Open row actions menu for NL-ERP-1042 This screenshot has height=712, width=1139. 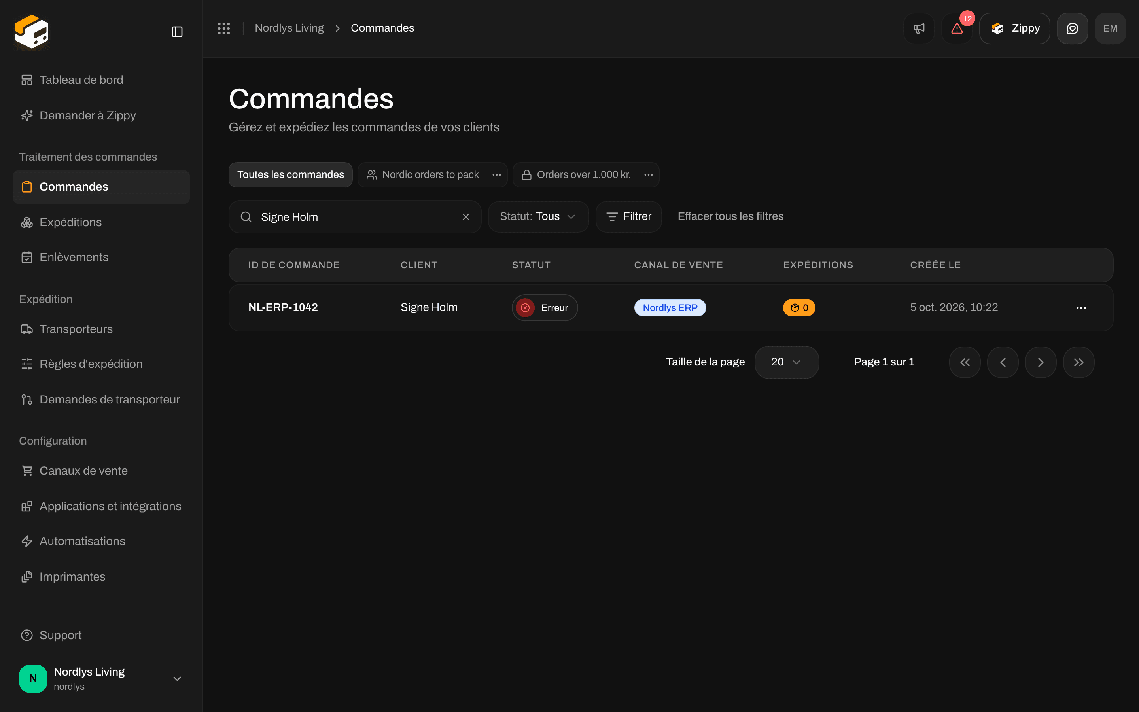pyautogui.click(x=1081, y=307)
